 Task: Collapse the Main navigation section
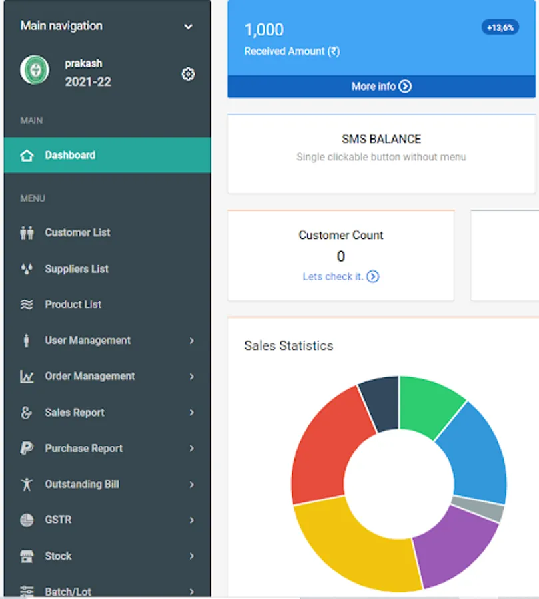pyautogui.click(x=188, y=26)
